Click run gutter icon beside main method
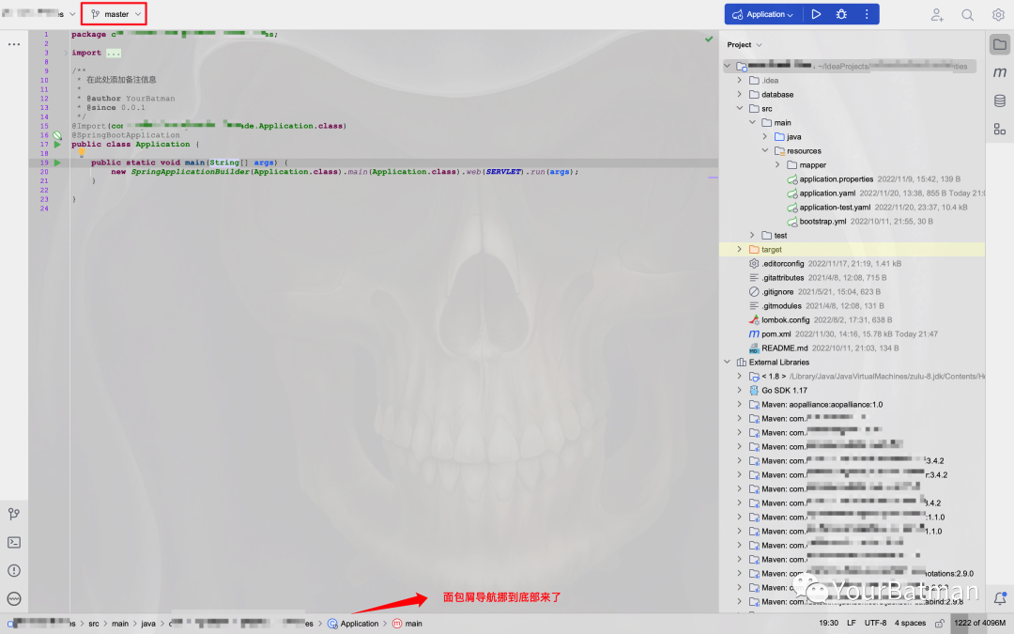This screenshot has width=1014, height=634. (x=57, y=162)
